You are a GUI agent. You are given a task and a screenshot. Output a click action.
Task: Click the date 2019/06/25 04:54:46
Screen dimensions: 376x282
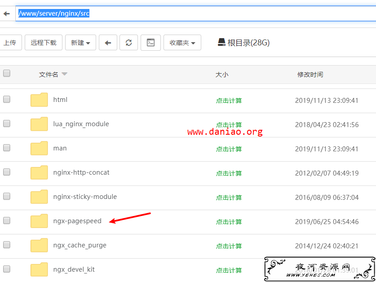click(327, 221)
